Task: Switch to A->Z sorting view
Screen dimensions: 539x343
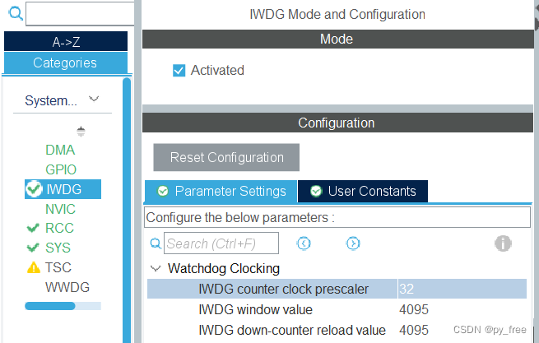Action: click(66, 42)
